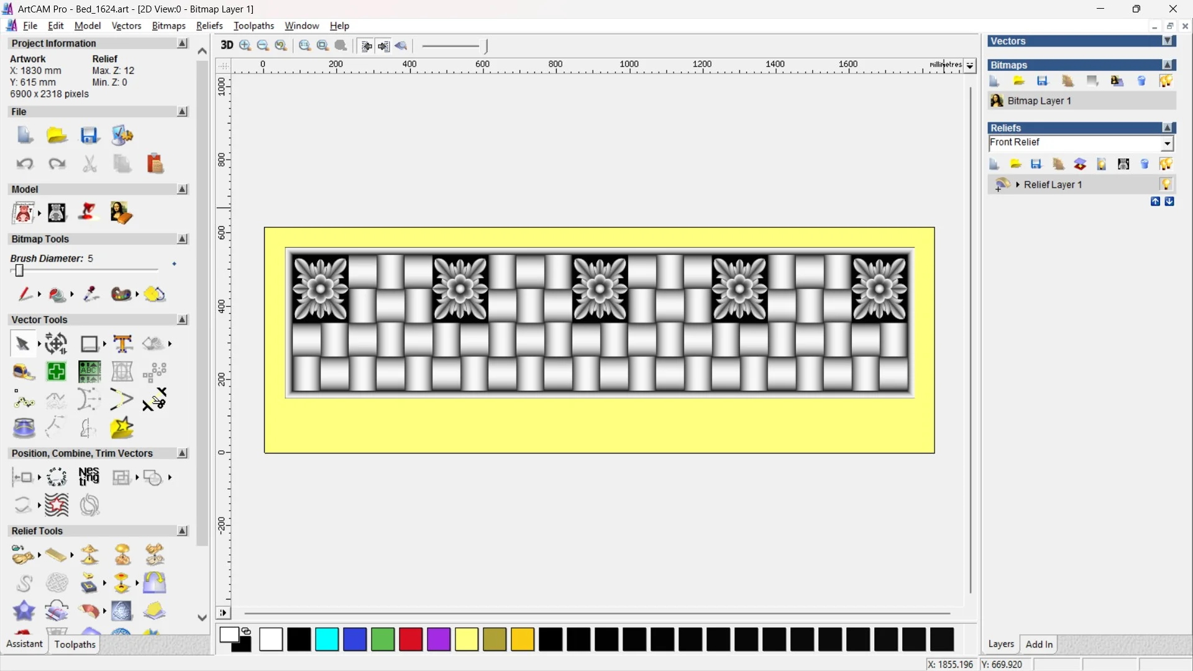The image size is (1193, 671).
Task: Switch to 3D view
Action: [x=227, y=45]
